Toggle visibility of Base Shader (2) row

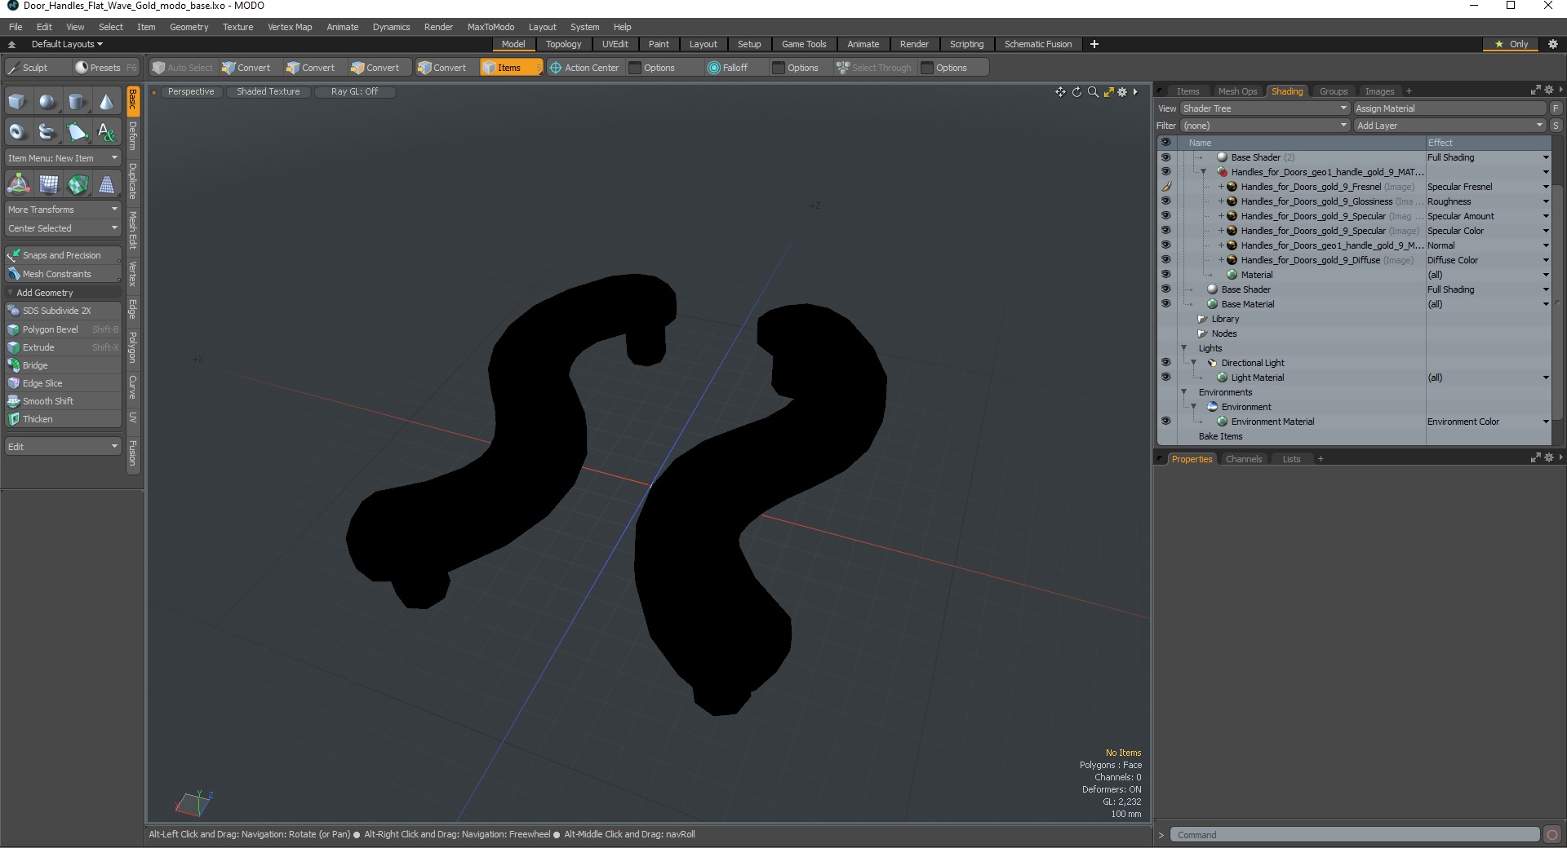click(1165, 157)
